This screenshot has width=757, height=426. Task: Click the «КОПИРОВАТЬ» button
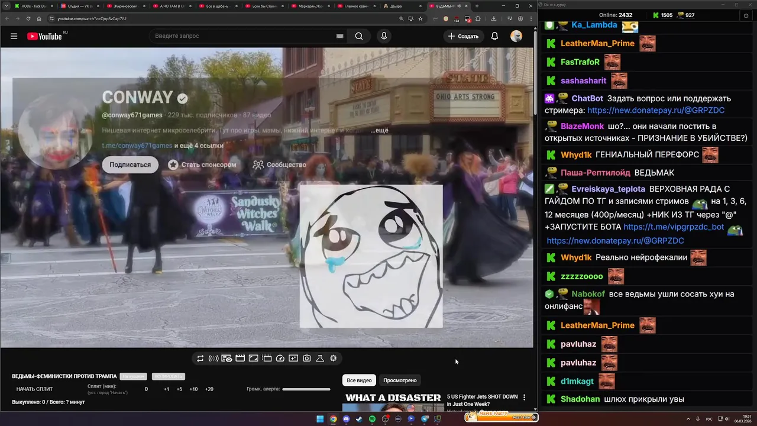pos(168,376)
